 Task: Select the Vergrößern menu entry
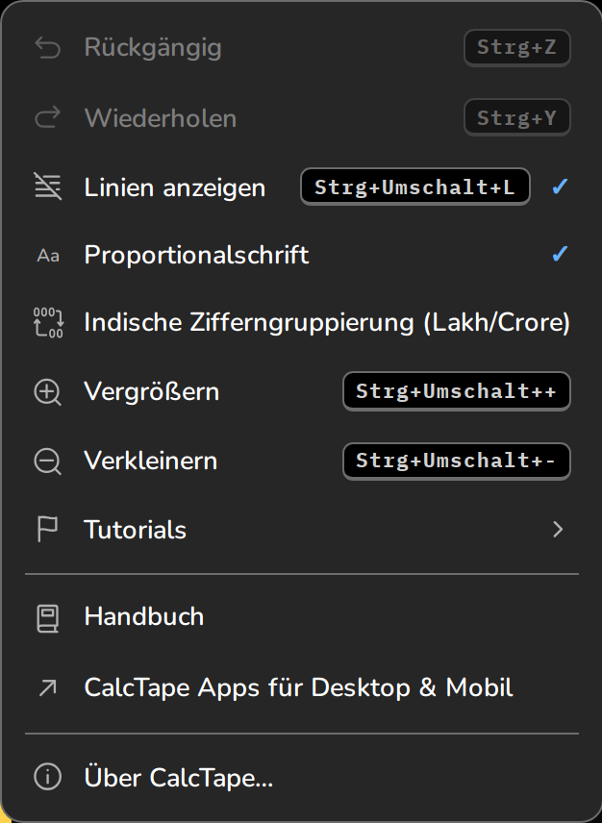(301, 391)
